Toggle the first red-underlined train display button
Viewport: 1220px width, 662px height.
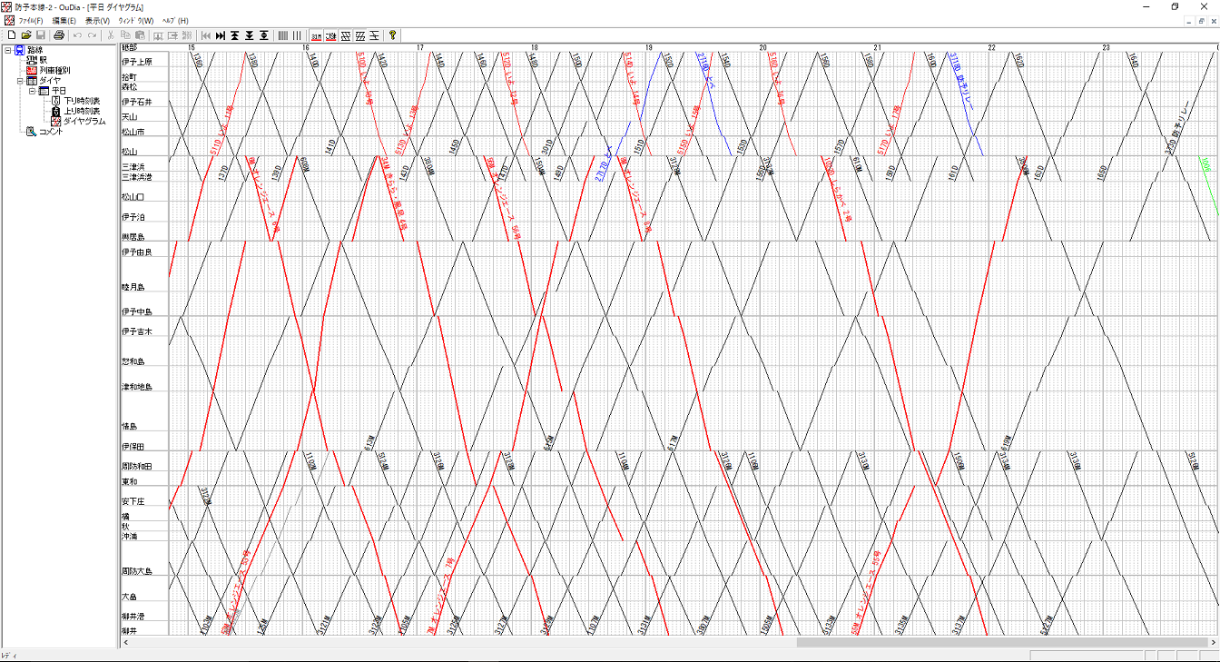point(316,35)
